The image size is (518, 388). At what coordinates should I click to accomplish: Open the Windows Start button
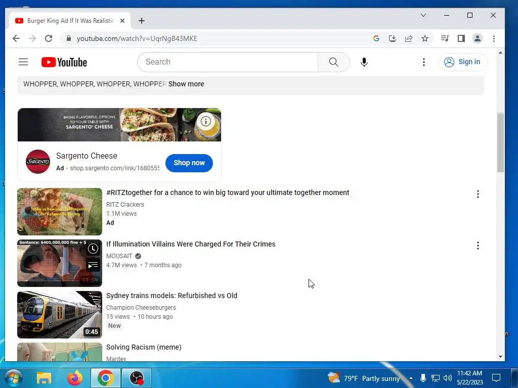14,378
